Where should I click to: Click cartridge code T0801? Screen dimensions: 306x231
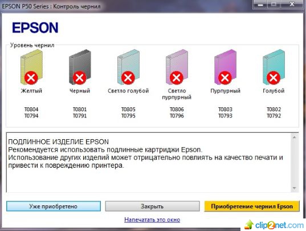point(80,109)
